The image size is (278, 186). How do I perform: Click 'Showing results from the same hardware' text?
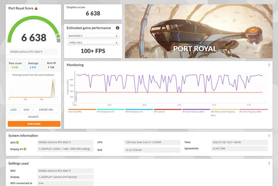pos(33,75)
